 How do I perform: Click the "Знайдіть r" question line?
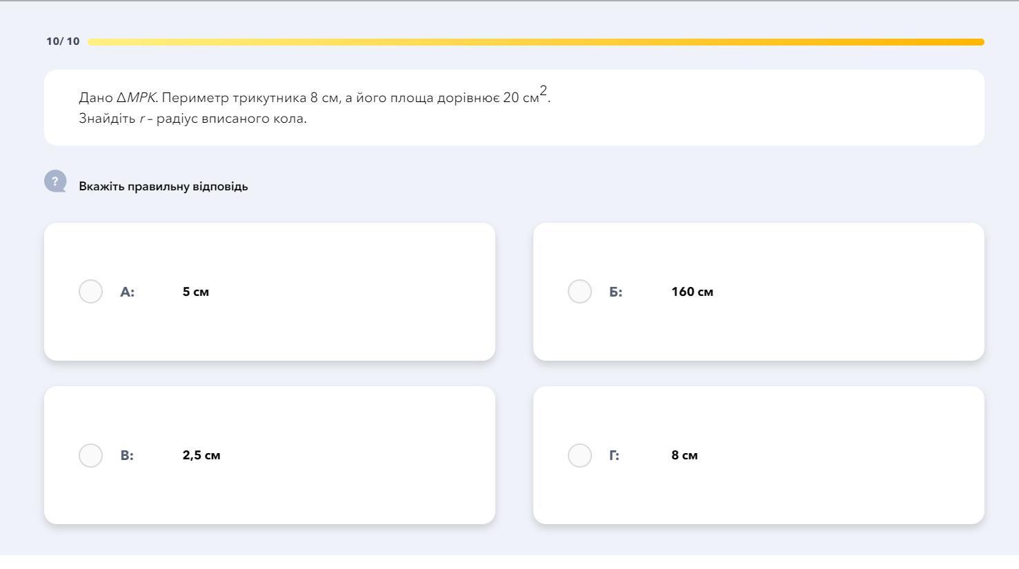[192, 119]
